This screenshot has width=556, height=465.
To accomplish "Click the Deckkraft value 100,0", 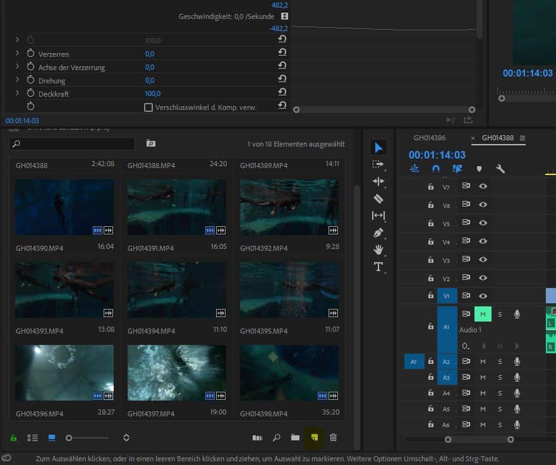I will pyautogui.click(x=153, y=94).
